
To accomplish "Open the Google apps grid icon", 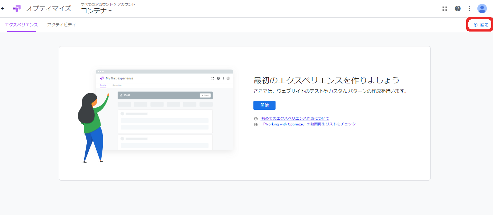I will point(445,8).
